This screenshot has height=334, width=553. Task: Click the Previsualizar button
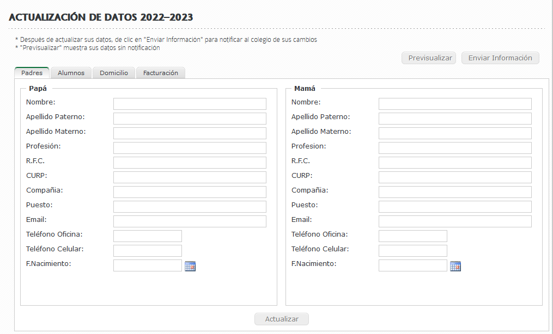[x=430, y=58]
